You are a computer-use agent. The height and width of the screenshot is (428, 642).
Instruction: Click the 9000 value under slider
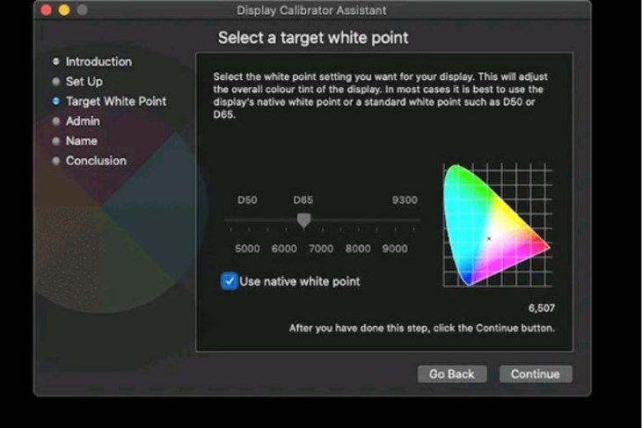pos(395,249)
